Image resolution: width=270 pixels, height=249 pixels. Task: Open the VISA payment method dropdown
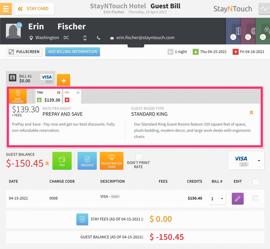tap(247, 161)
